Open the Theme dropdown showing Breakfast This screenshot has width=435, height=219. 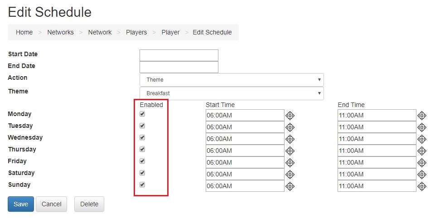click(232, 93)
